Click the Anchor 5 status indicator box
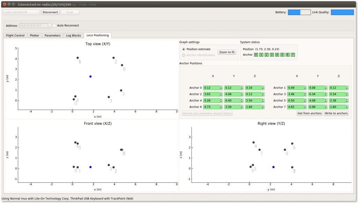358x203 pixels. pos(282,55)
